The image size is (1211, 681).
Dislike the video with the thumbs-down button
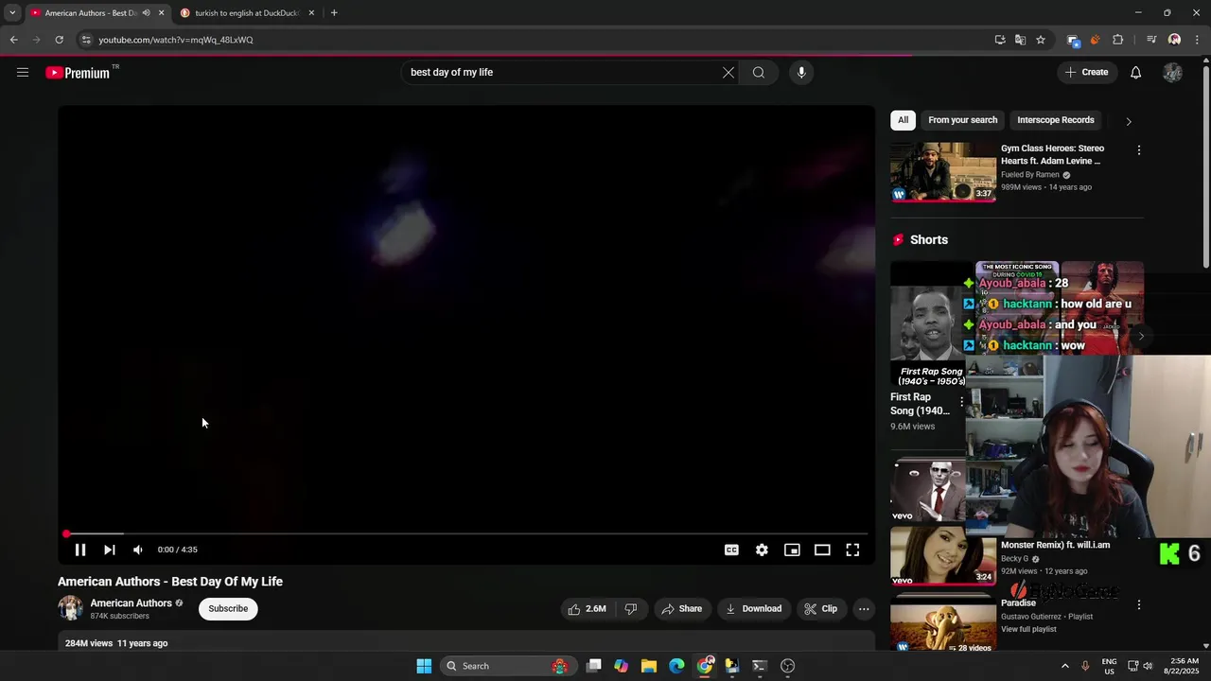click(x=631, y=609)
